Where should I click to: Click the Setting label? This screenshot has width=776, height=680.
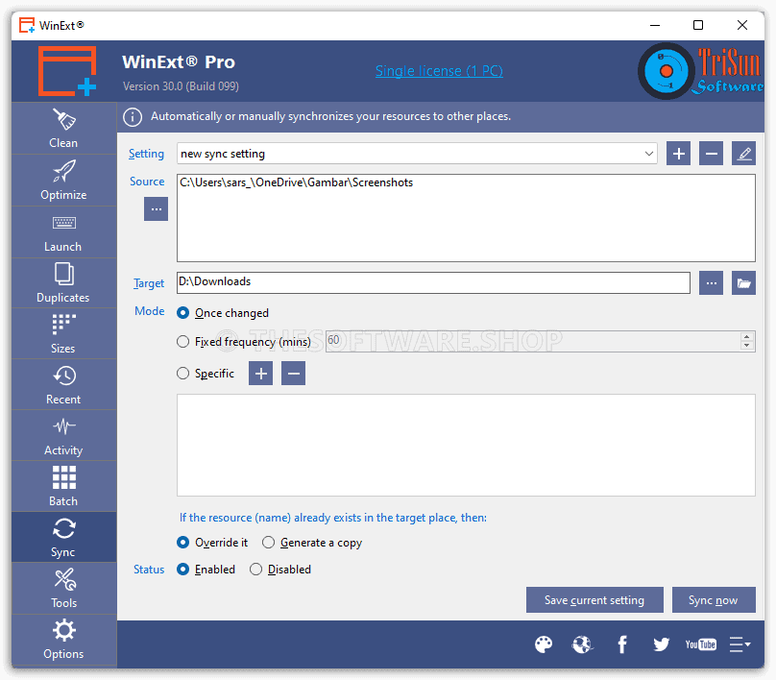(x=146, y=154)
